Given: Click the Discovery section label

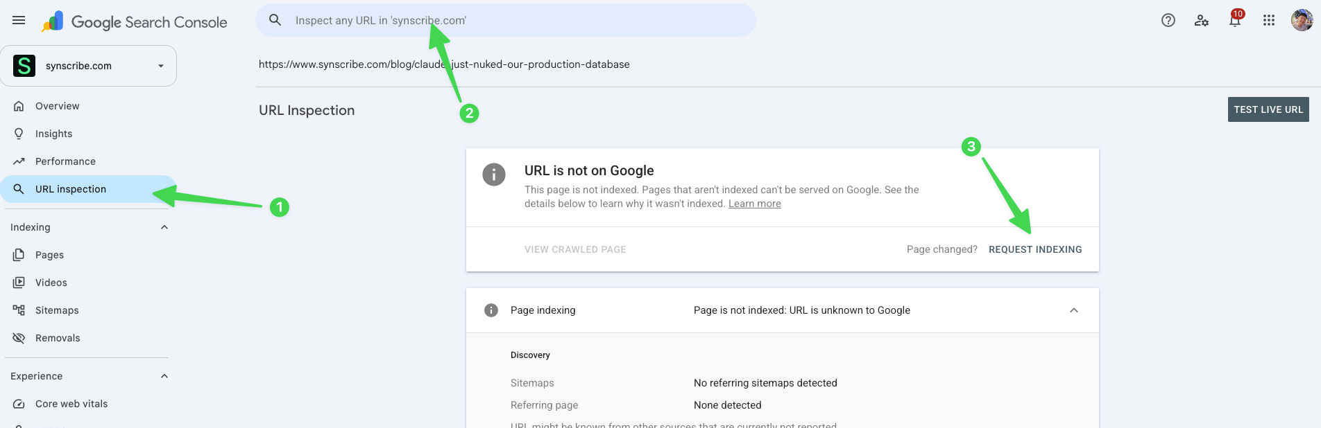Looking at the screenshot, I should (530, 355).
